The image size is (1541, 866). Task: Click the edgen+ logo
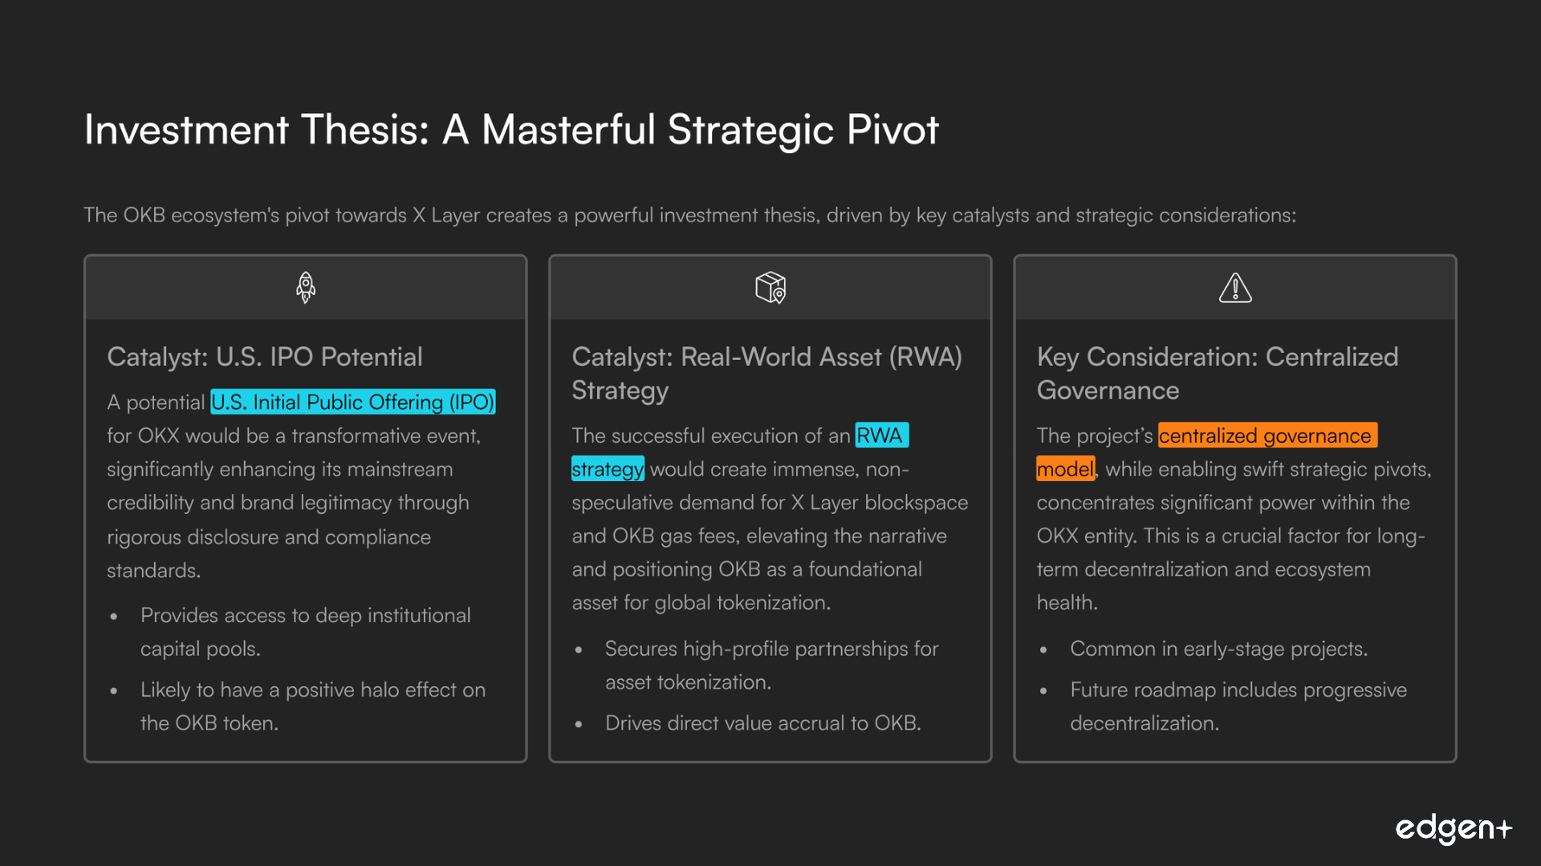[x=1453, y=829]
